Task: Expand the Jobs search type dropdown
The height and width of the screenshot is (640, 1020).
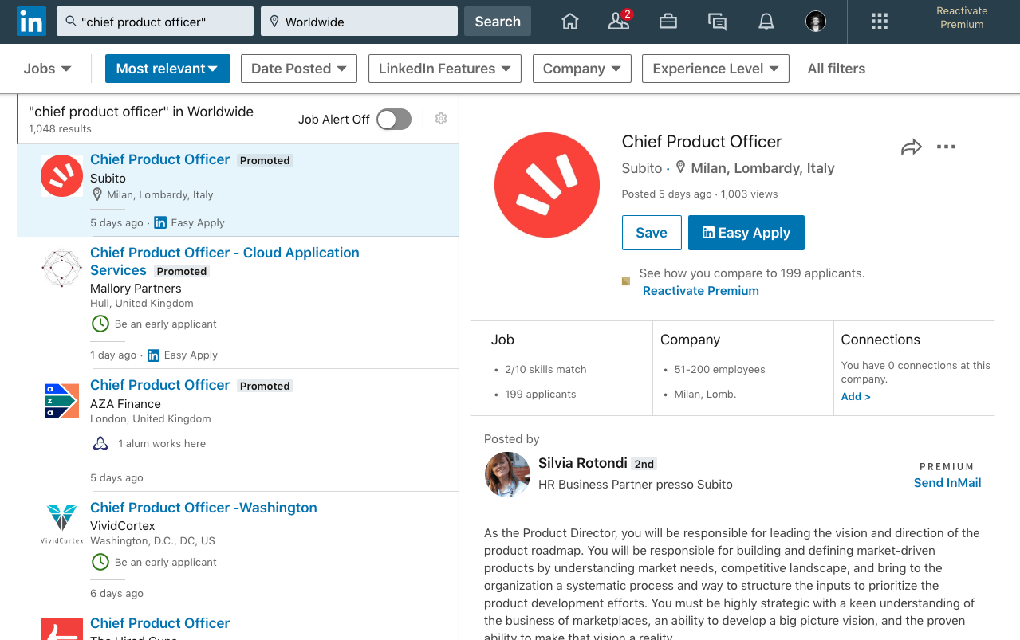Action: [x=47, y=69]
